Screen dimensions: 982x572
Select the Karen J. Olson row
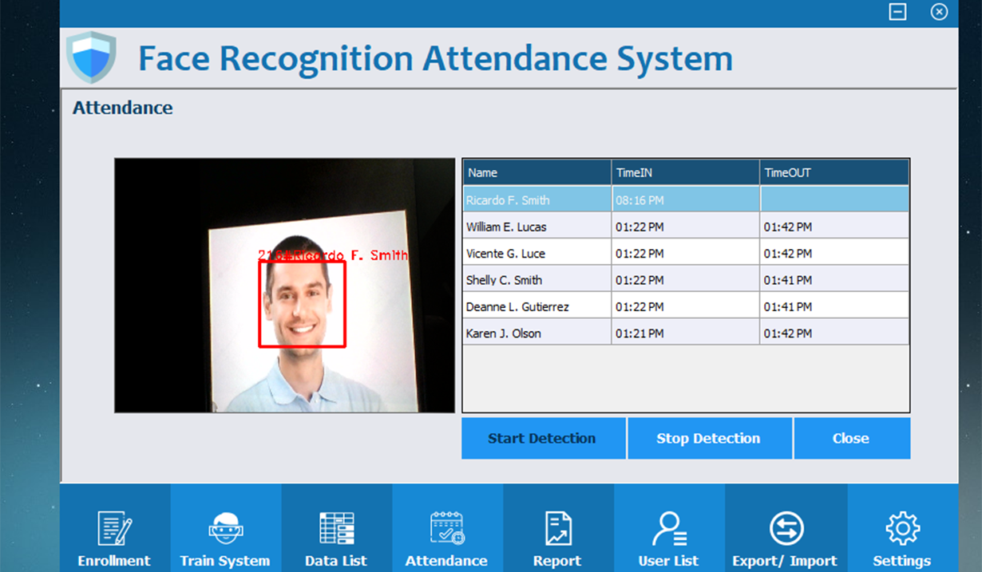pyautogui.click(x=537, y=333)
